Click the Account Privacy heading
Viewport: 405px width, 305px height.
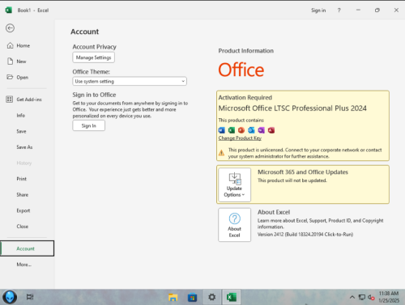pos(94,47)
